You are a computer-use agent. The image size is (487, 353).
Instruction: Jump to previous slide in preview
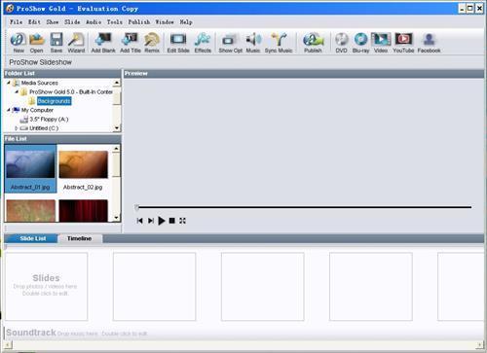140,221
